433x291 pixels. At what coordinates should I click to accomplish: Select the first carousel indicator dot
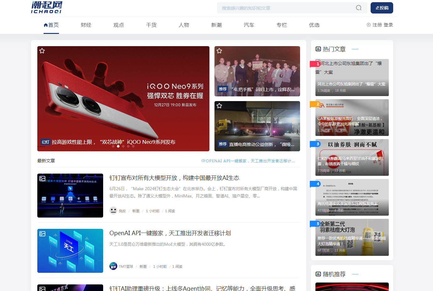pos(113,146)
